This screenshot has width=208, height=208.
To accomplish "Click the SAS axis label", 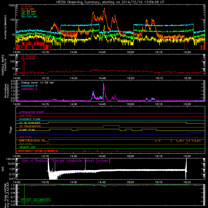I will coord(3,169).
